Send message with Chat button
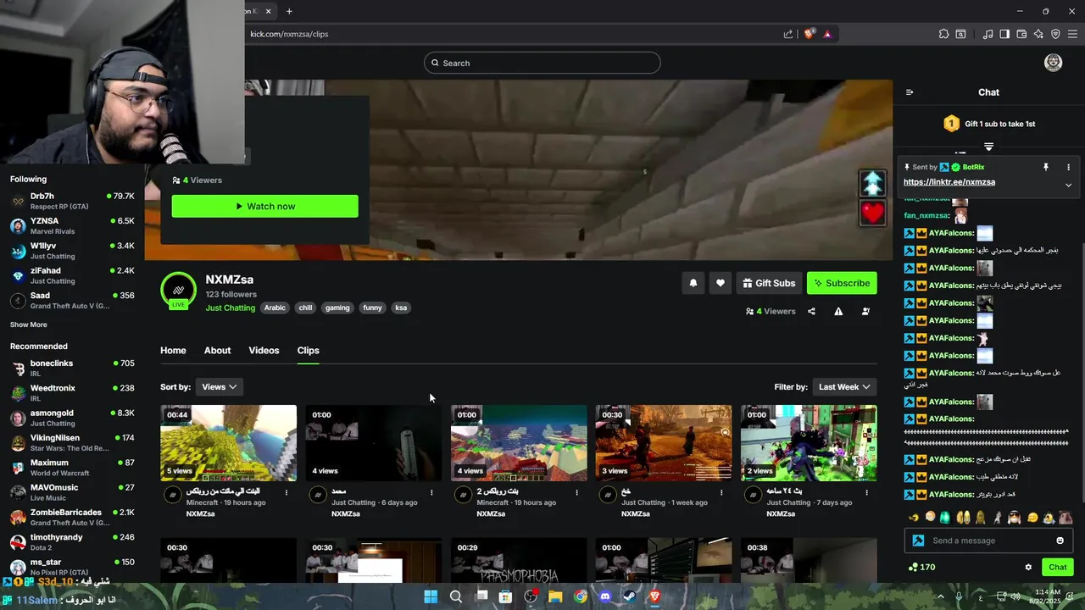 (1058, 567)
